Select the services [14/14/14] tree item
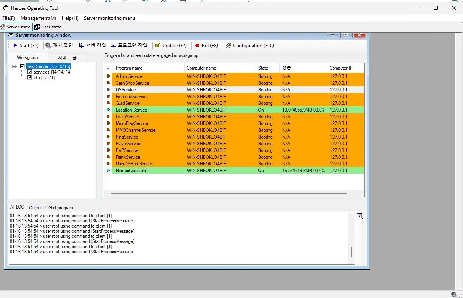463x298 pixels. click(52, 72)
